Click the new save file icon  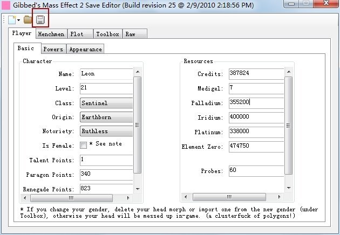coord(11,20)
